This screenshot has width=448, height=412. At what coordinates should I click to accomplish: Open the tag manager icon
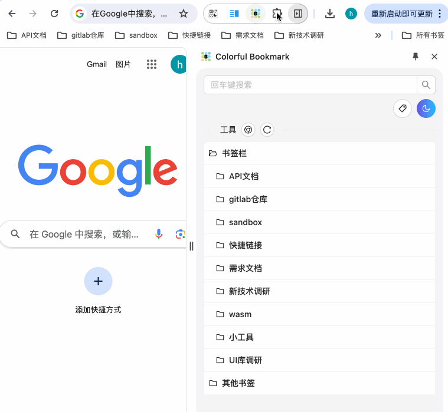point(403,108)
